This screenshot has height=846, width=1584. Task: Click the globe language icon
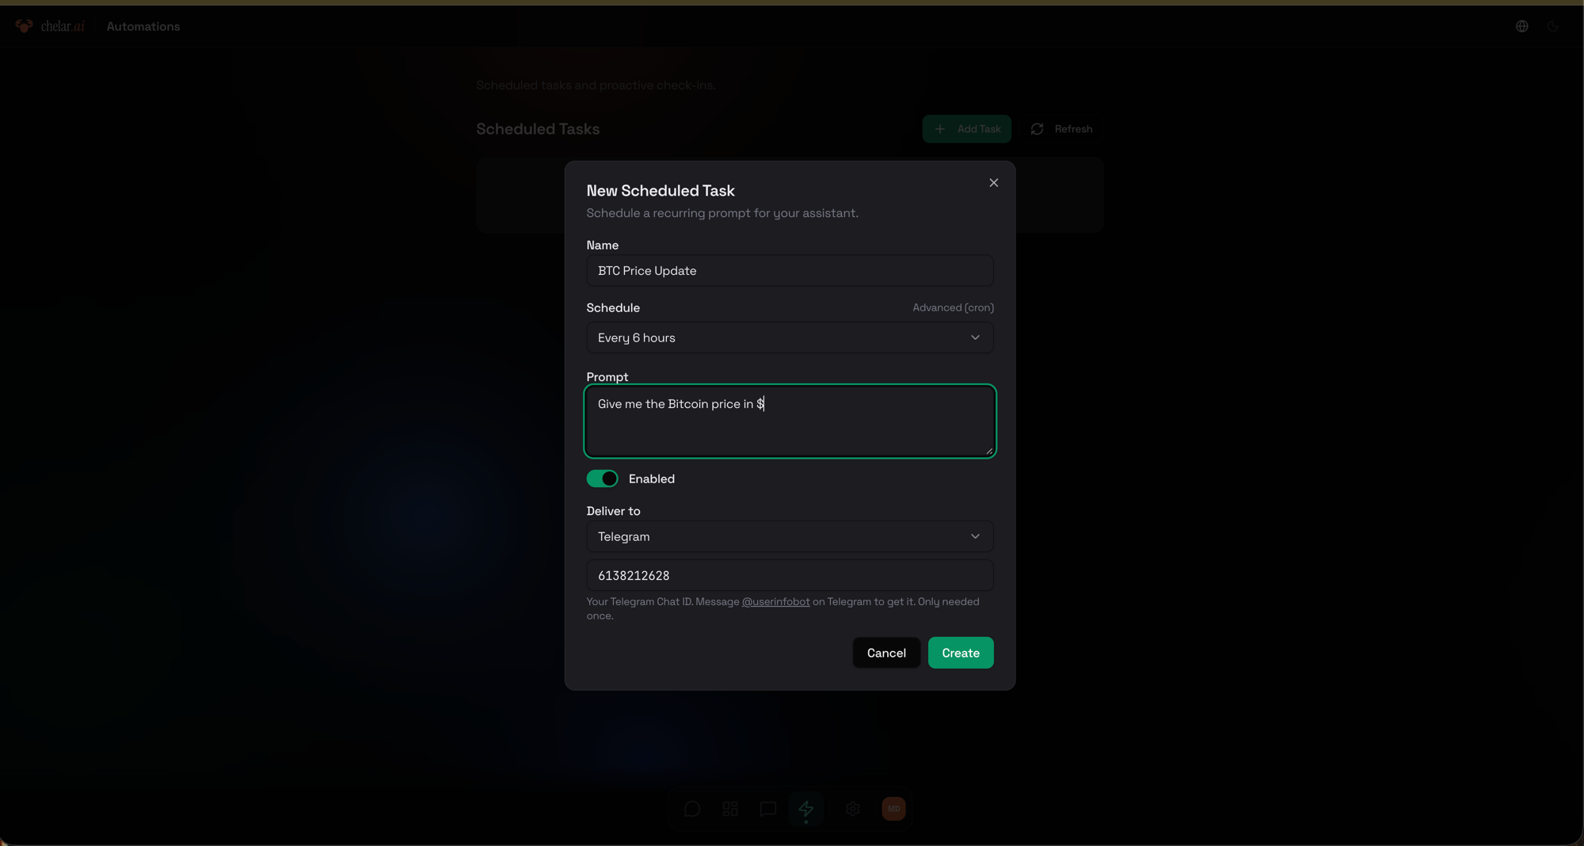(1522, 26)
